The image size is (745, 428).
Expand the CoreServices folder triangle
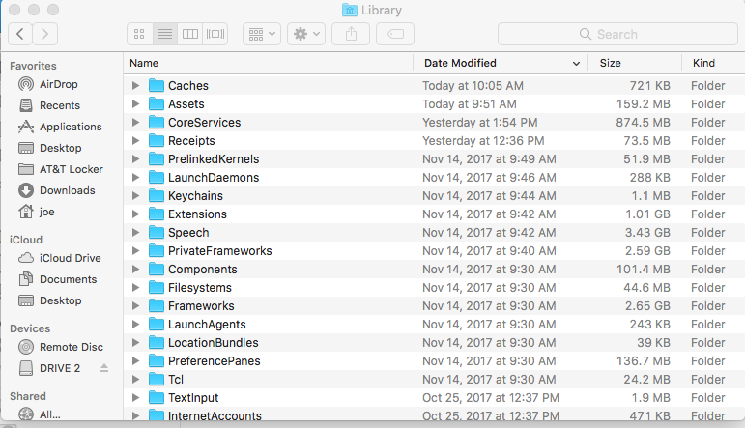pos(136,122)
